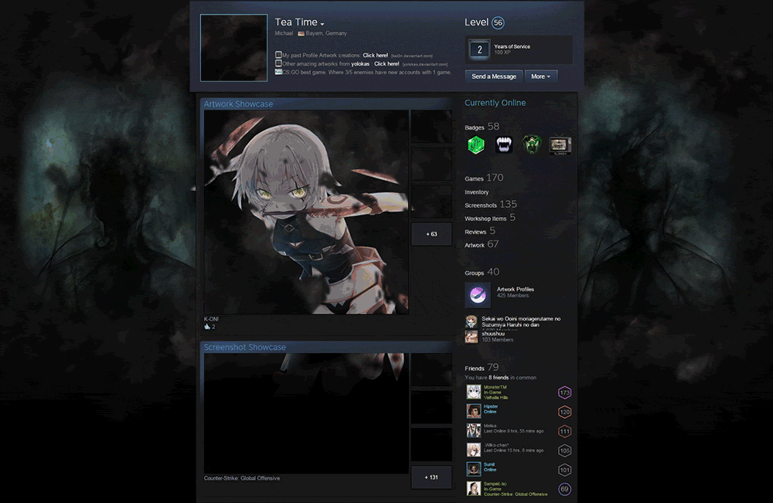Open Sumit's profile name
Screen dimensions: 773x503
coord(489,464)
